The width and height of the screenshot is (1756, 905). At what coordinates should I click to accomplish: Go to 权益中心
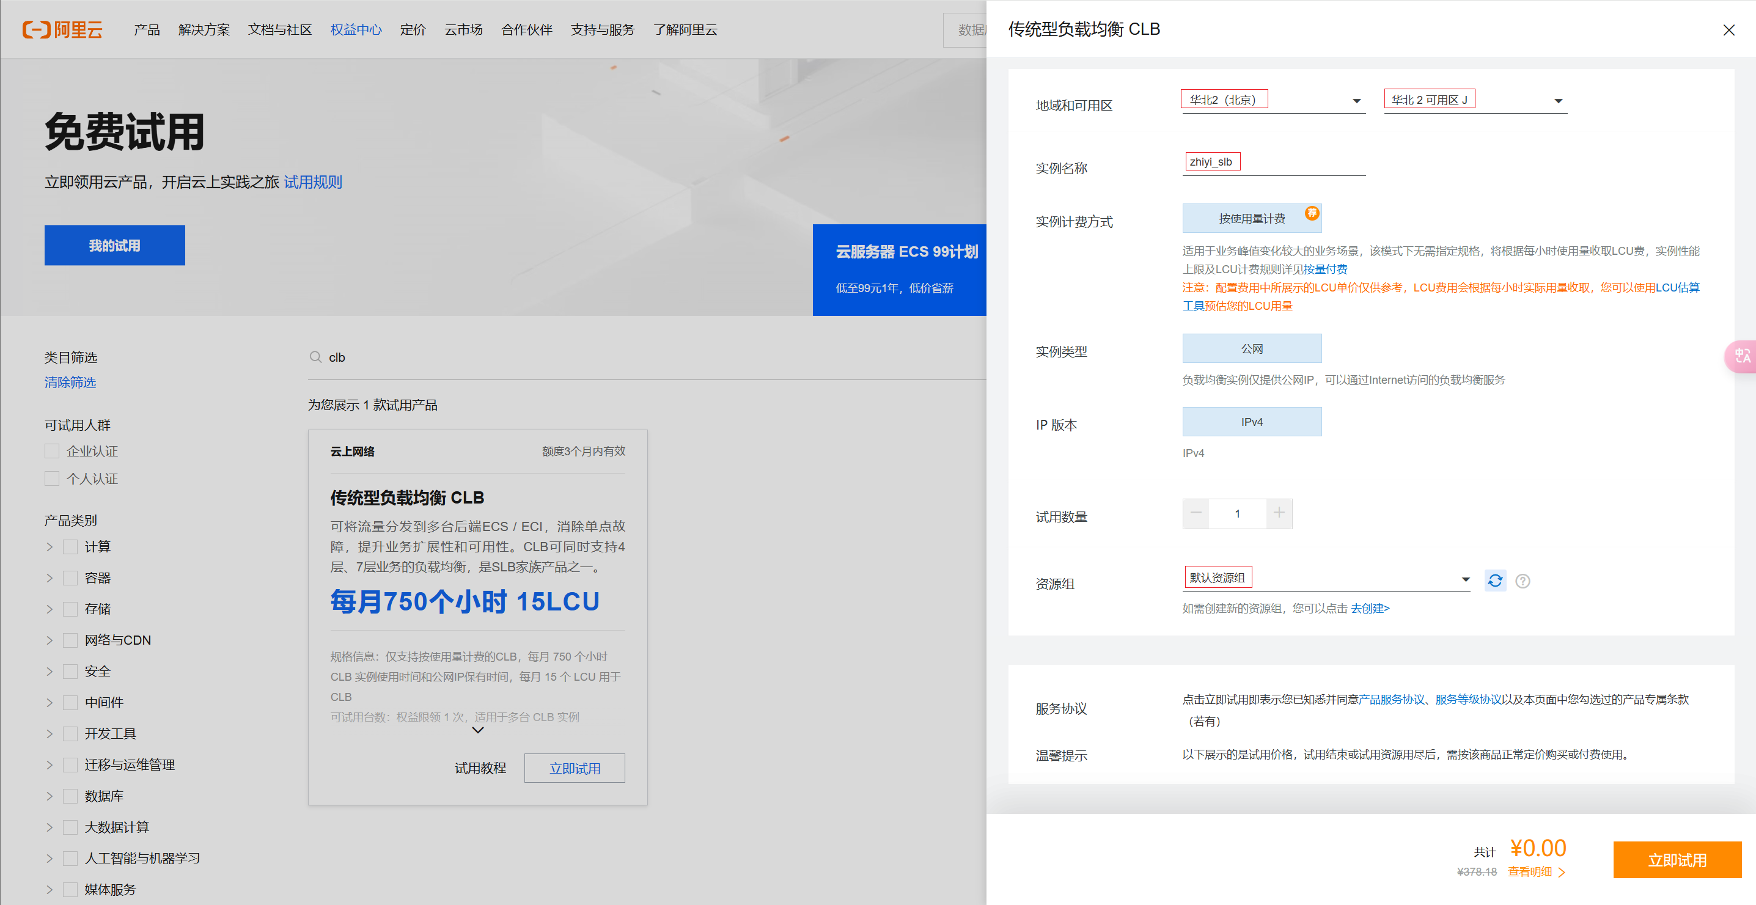(x=356, y=29)
